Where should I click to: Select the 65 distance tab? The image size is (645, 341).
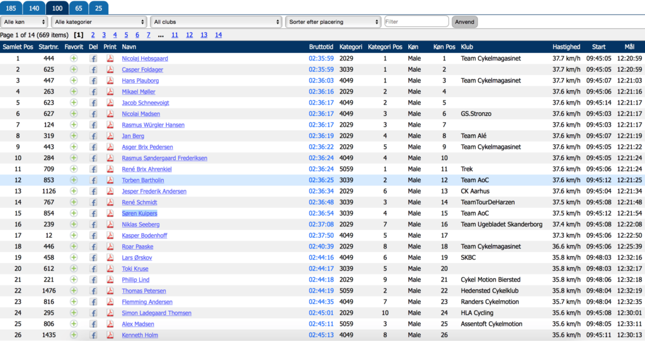click(x=78, y=8)
